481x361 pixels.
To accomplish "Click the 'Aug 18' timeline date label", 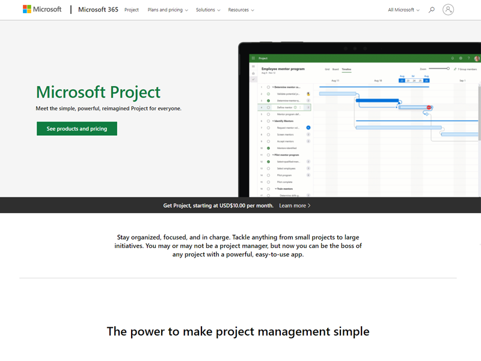I will [x=378, y=81].
